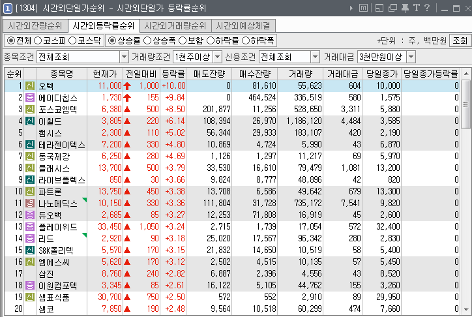Select the 보합 radio button
The image size is (472, 317).
(183, 40)
